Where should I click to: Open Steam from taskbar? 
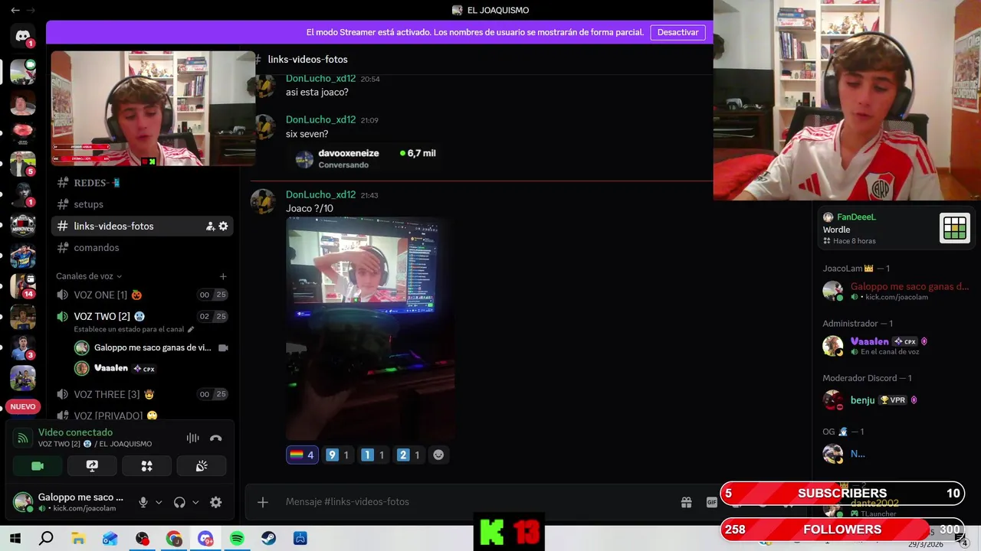(269, 539)
